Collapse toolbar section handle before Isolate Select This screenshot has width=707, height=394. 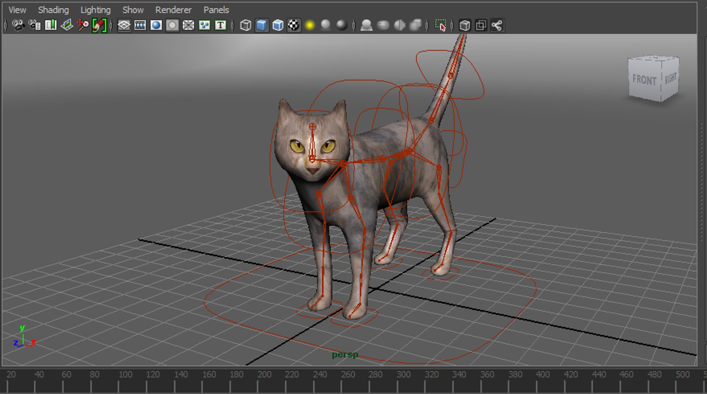point(427,25)
